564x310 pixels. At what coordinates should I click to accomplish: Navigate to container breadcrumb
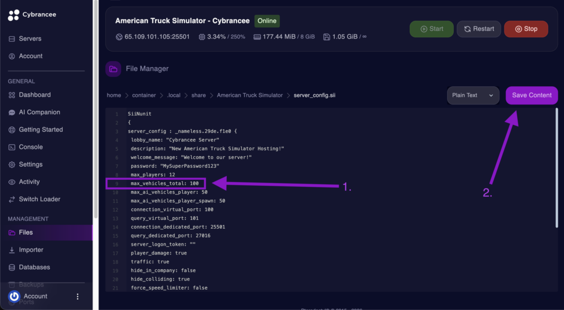click(144, 96)
